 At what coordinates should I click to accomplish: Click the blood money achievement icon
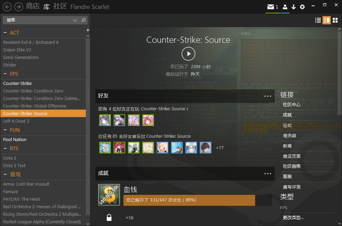(109, 195)
